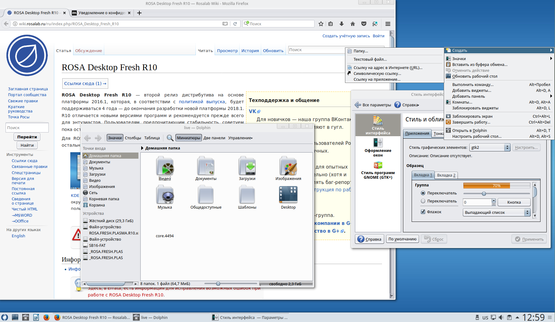This screenshot has width=555, height=322.
Task: Click the search magnifier icon in Dolphin
Action: [170, 138]
